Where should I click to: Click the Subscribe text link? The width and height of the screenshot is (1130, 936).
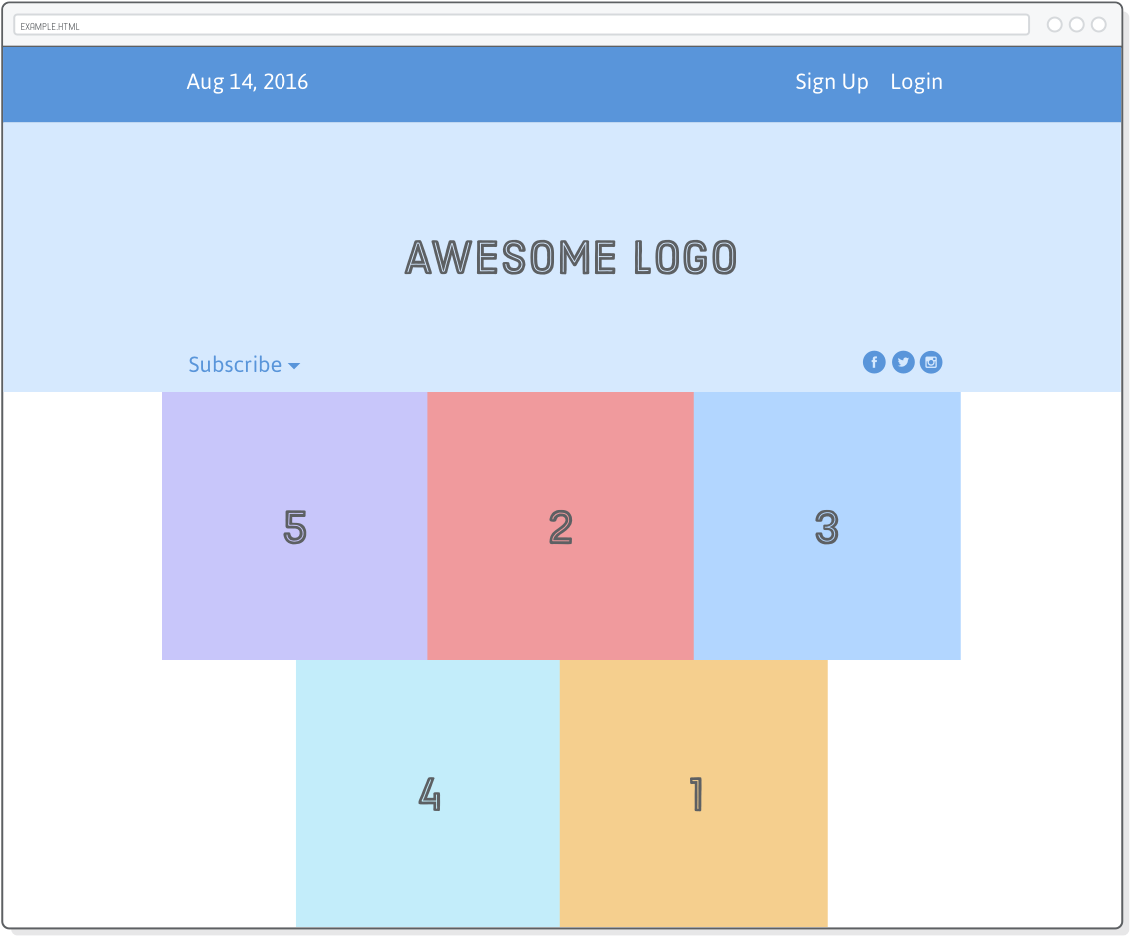pos(235,365)
